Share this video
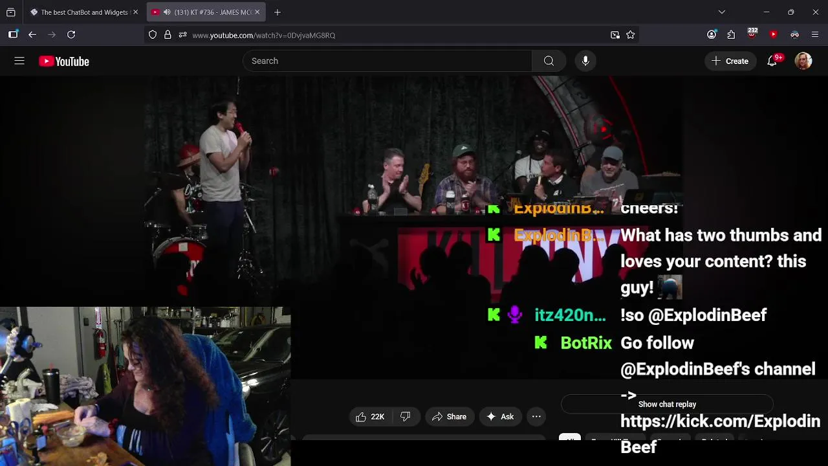 click(x=449, y=417)
